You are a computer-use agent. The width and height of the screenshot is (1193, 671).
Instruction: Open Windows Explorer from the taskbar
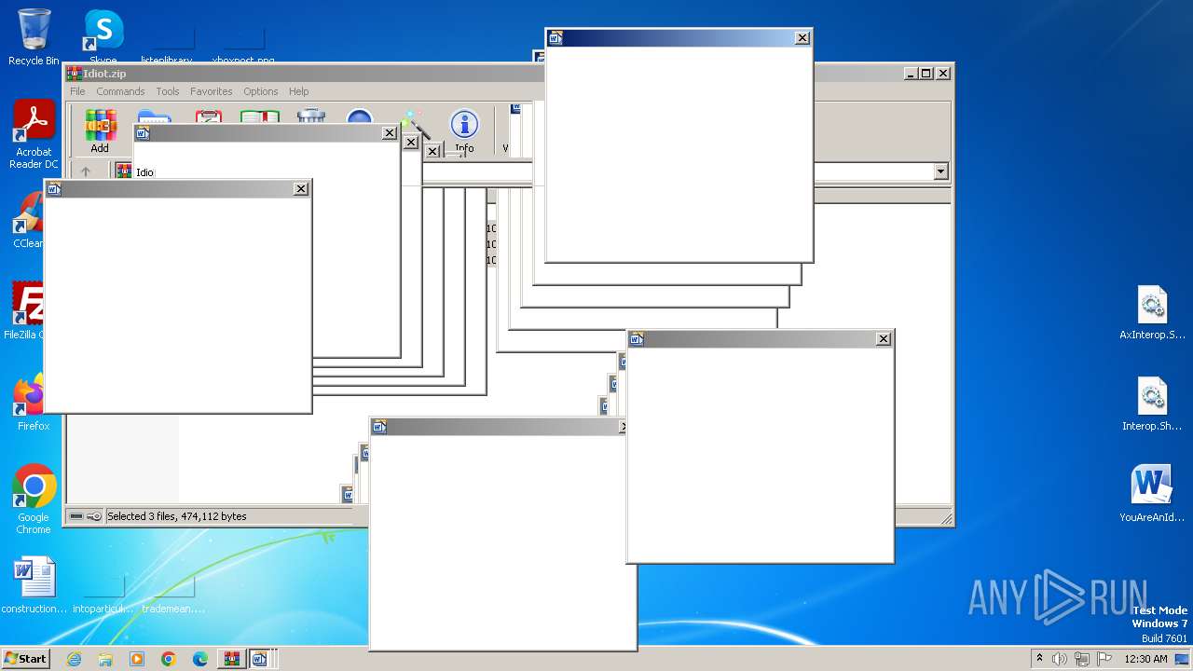105,659
